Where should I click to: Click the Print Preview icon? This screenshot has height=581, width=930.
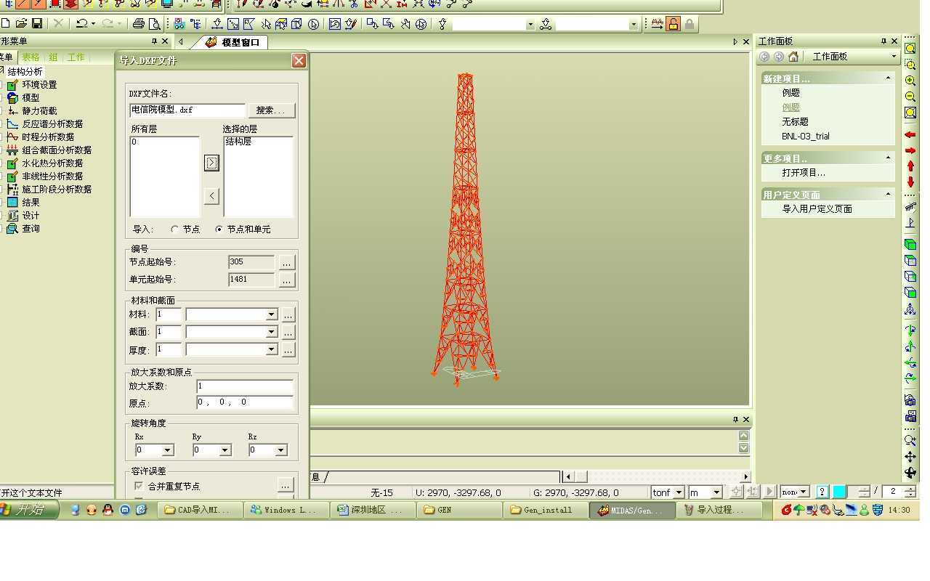155,24
